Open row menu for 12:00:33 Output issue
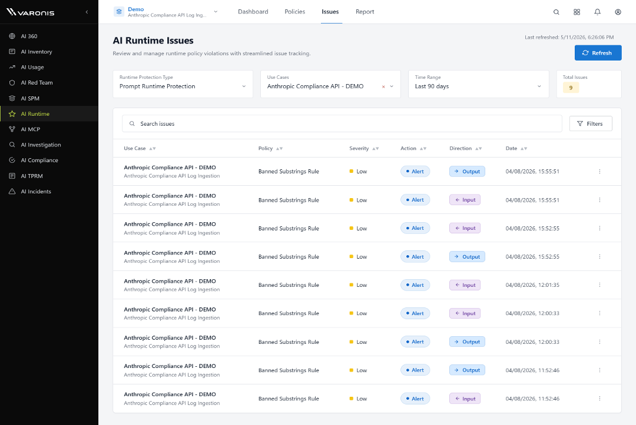 pyautogui.click(x=599, y=342)
